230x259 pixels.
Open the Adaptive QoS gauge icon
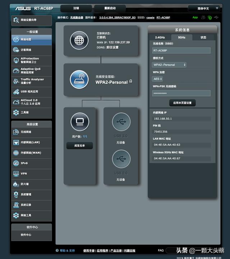(x=16, y=71)
